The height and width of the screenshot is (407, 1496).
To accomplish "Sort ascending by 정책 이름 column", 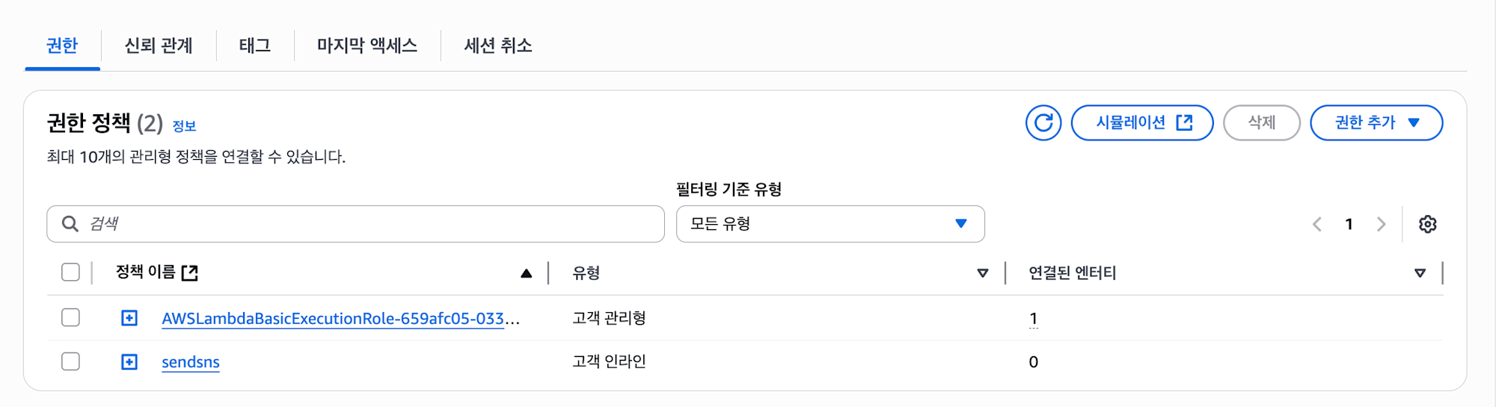I will pyautogui.click(x=526, y=273).
